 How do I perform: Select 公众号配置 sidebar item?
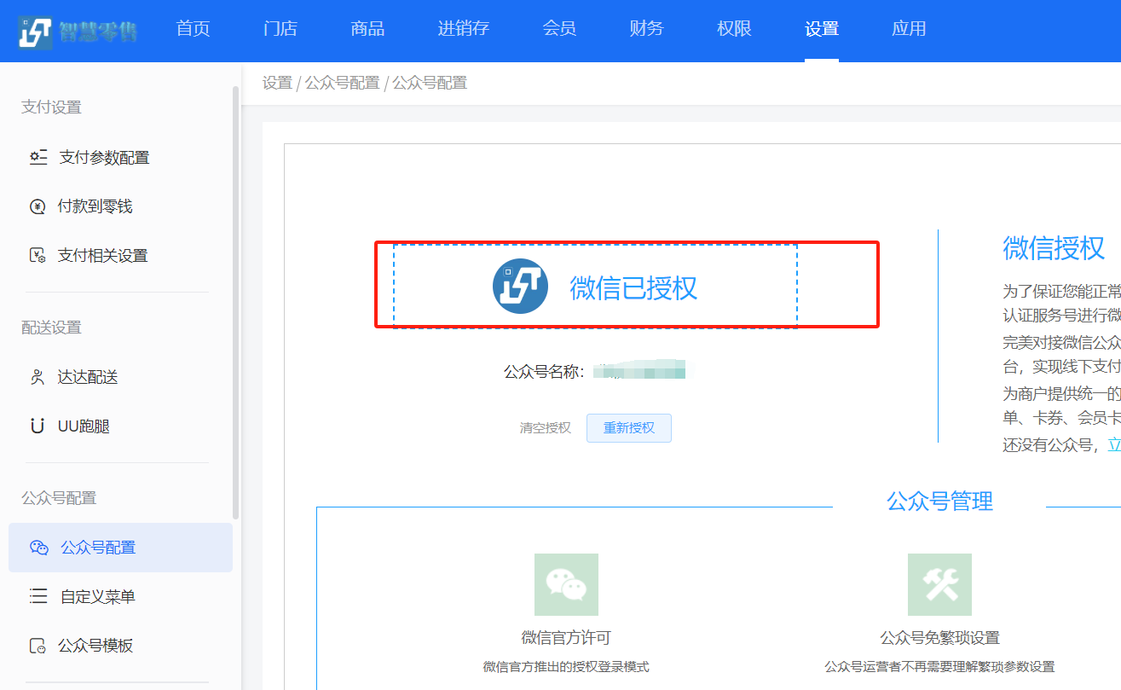click(x=120, y=548)
